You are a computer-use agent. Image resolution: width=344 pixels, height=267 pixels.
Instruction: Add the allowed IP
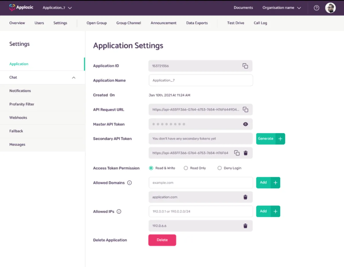[268, 211]
